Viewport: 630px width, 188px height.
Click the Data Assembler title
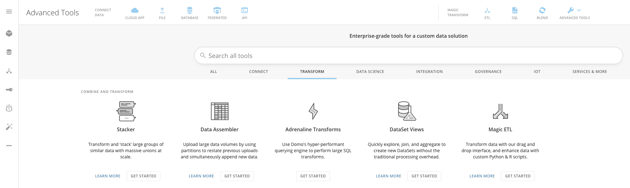[x=219, y=129]
